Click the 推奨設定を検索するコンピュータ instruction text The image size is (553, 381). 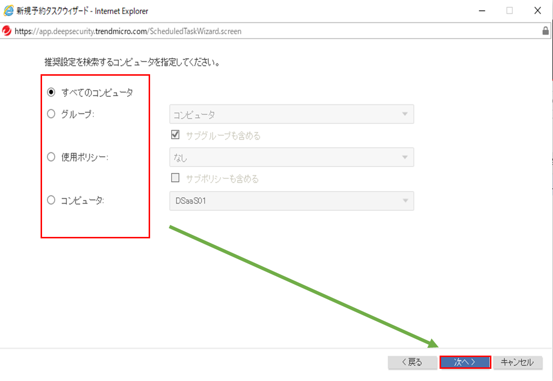click(x=132, y=63)
